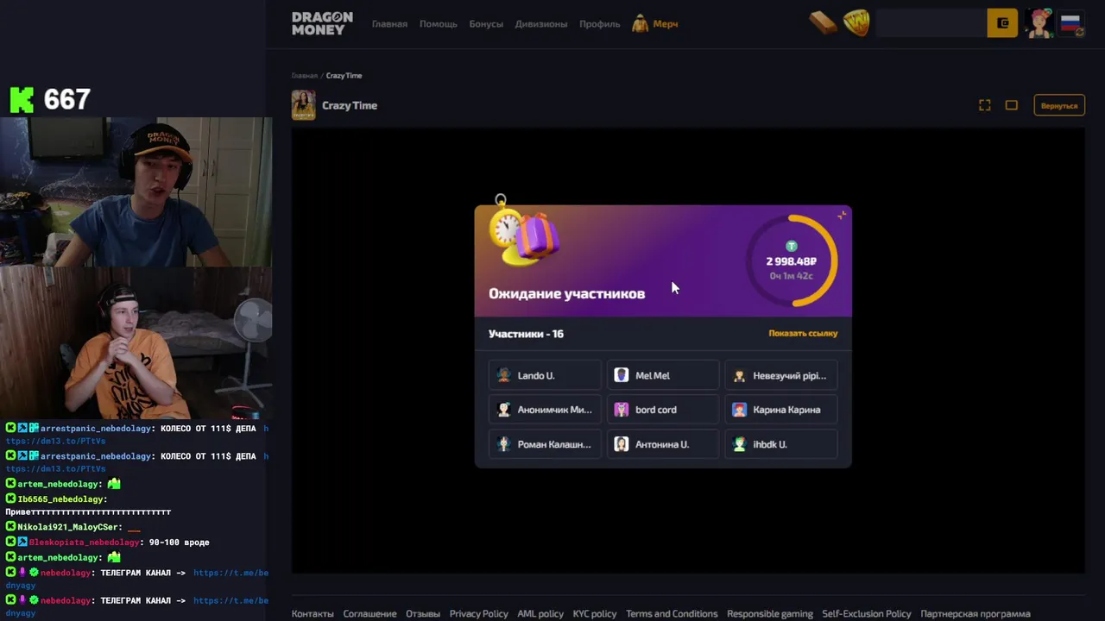Image resolution: width=1105 pixels, height=621 pixels.
Task: Open the Мерч store label
Action: coord(666,24)
